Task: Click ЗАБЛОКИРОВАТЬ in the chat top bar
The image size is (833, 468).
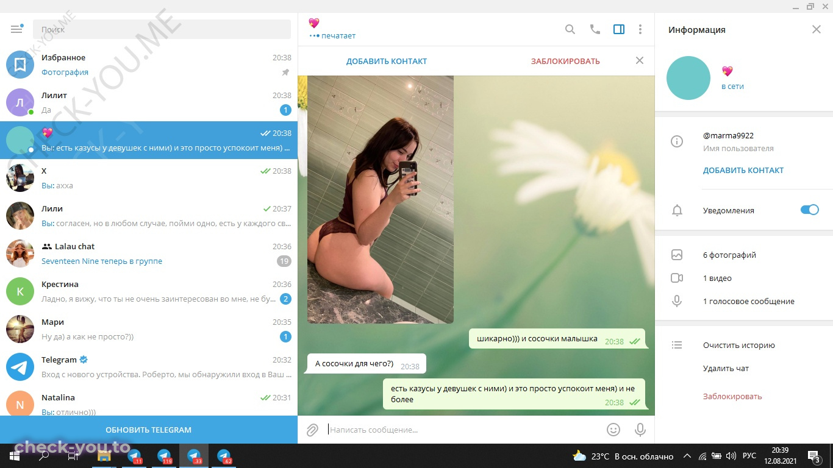Action: 565,61
